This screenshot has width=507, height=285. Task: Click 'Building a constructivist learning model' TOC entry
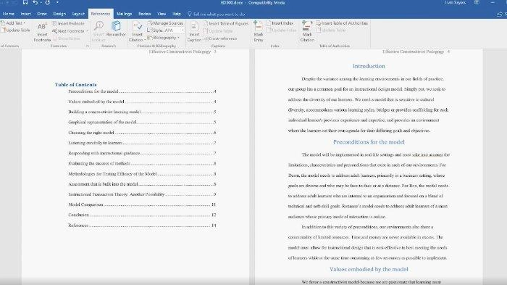pos(142,112)
